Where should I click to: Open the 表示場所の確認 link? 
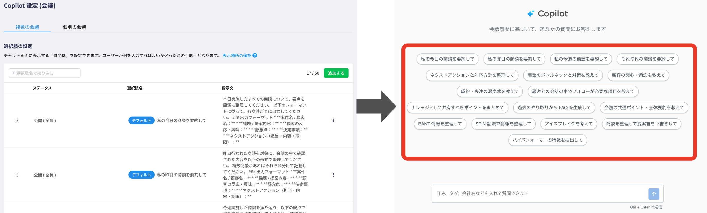(x=237, y=56)
